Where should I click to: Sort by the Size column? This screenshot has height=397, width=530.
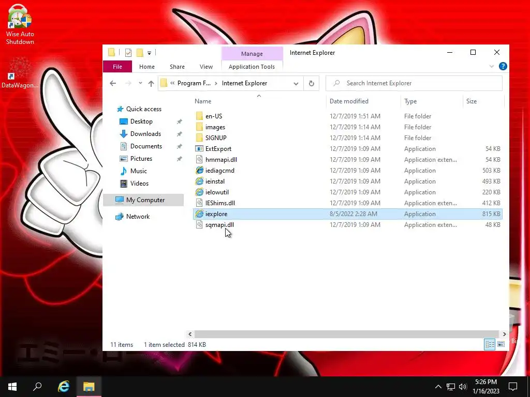471,101
